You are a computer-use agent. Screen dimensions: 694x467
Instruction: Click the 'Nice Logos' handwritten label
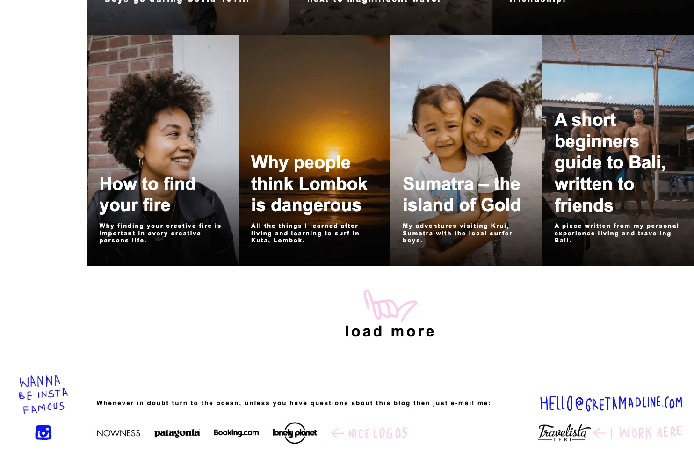click(377, 433)
